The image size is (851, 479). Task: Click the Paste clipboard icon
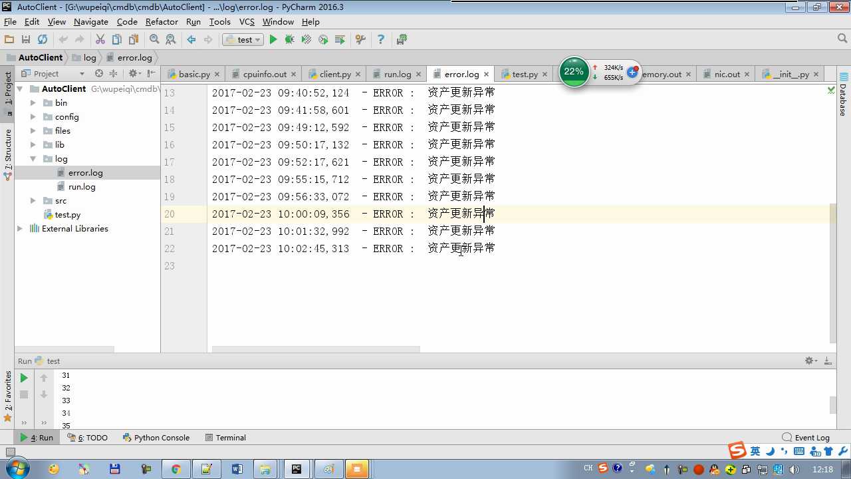134,40
